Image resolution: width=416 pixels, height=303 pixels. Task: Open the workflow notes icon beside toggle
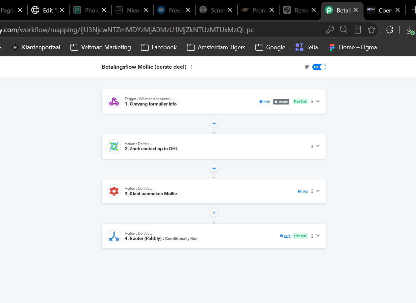(x=307, y=67)
